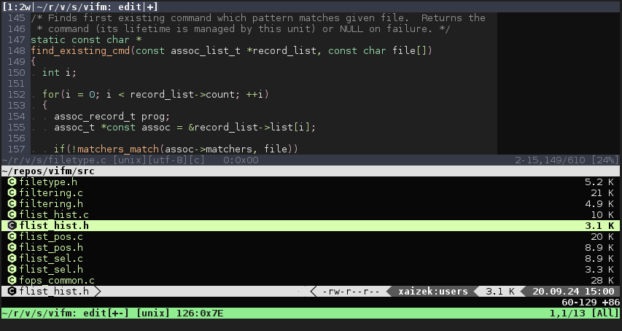Click the matchers_match call on line 157
Image resolution: width=622 pixels, height=331 pixels.
click(x=118, y=149)
